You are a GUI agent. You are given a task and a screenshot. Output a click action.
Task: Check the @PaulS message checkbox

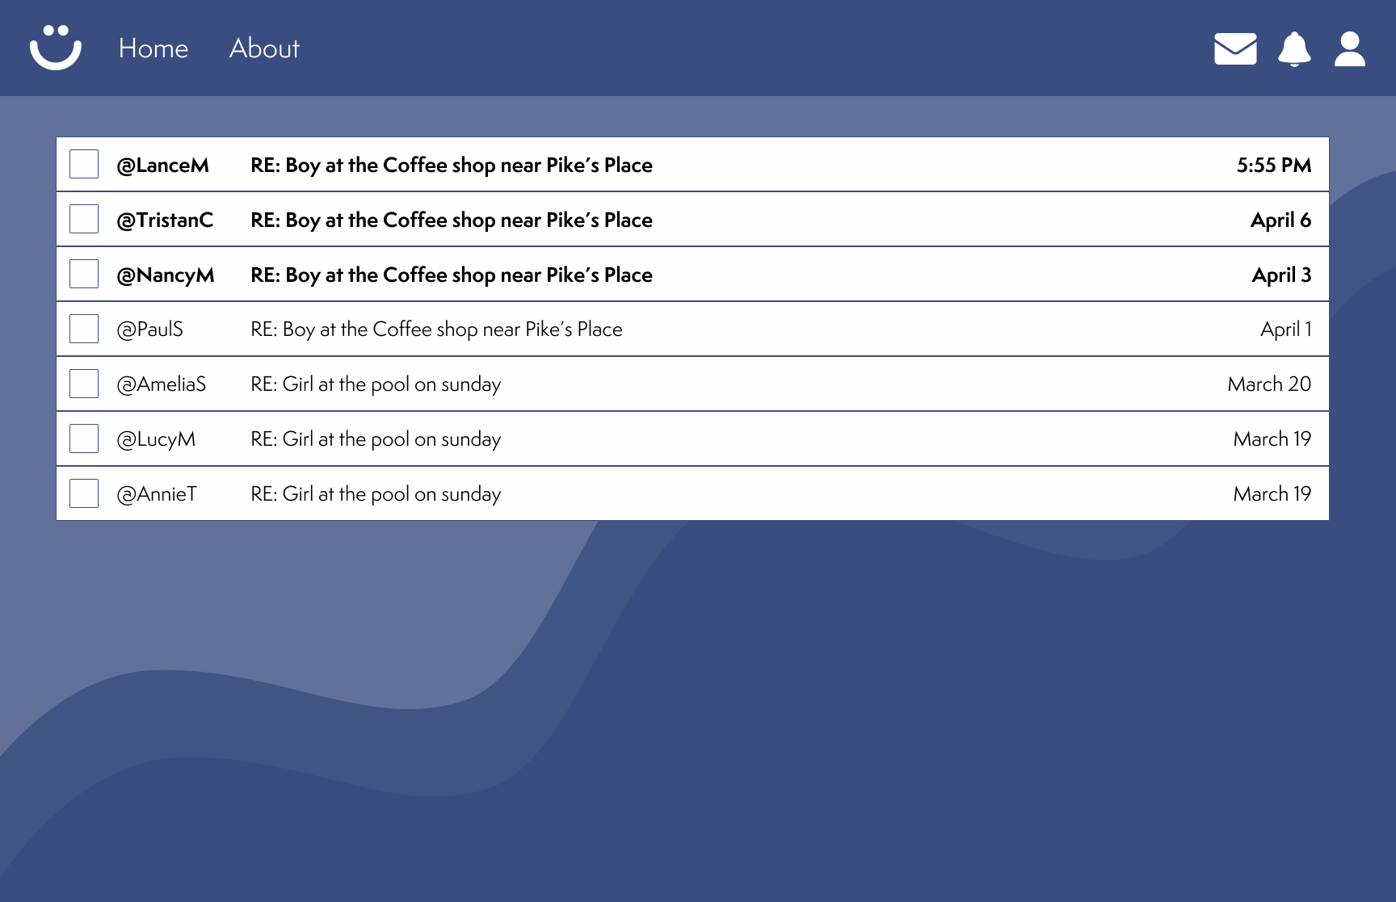(x=84, y=329)
